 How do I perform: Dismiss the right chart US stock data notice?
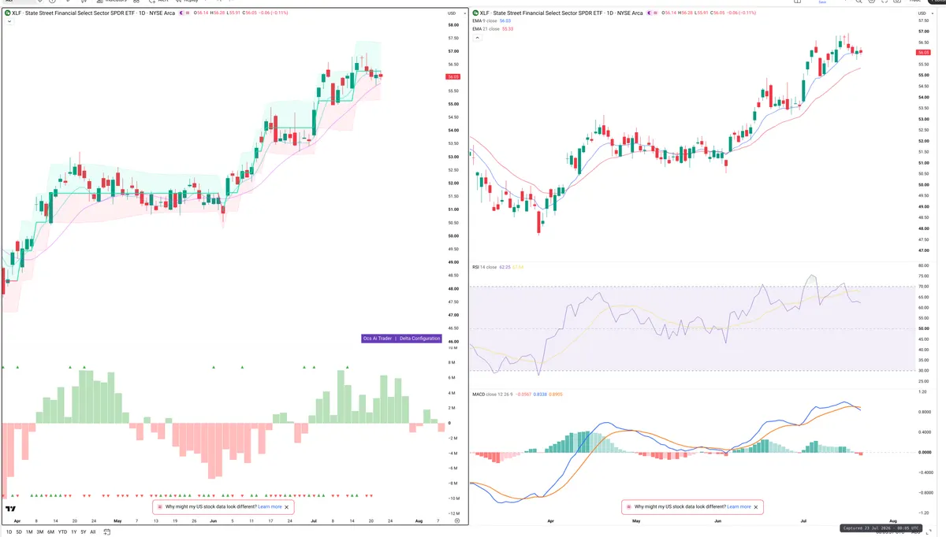point(756,507)
